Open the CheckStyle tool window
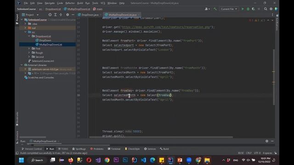The height and width of the screenshot is (165, 294). (132, 148)
